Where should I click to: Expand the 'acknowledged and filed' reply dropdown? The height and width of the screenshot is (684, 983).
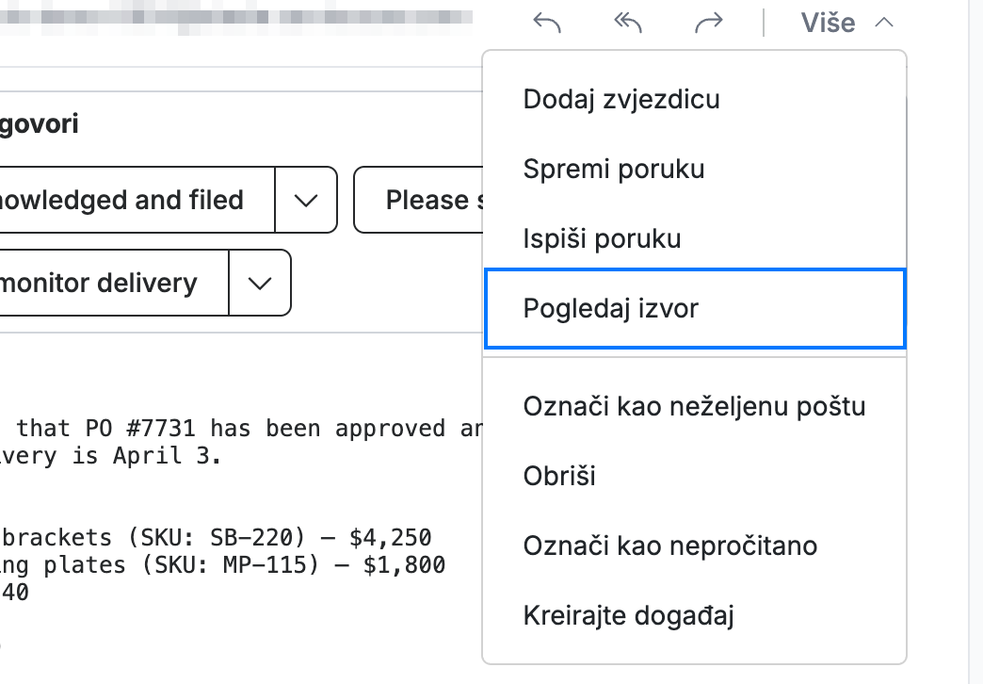point(306,200)
